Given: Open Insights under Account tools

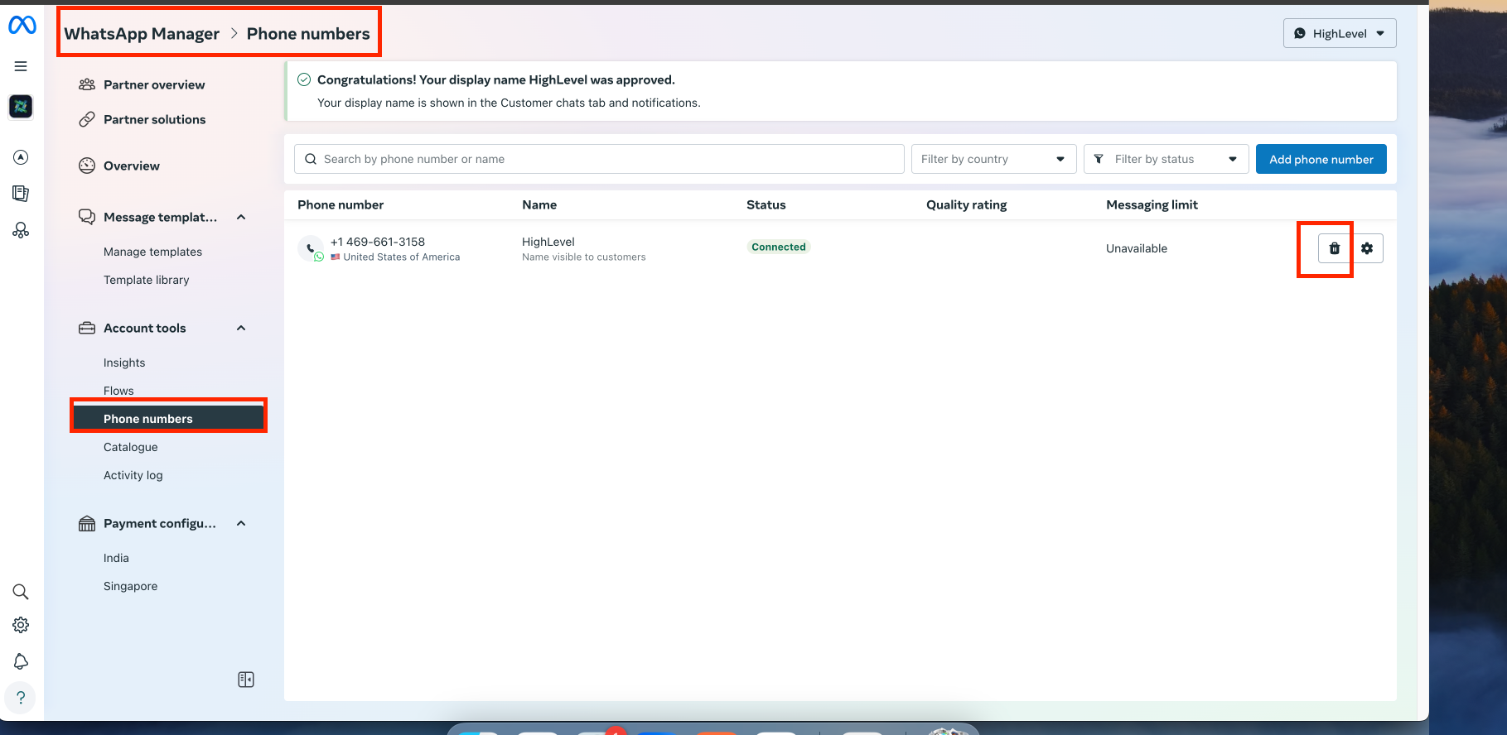Looking at the screenshot, I should 124,363.
